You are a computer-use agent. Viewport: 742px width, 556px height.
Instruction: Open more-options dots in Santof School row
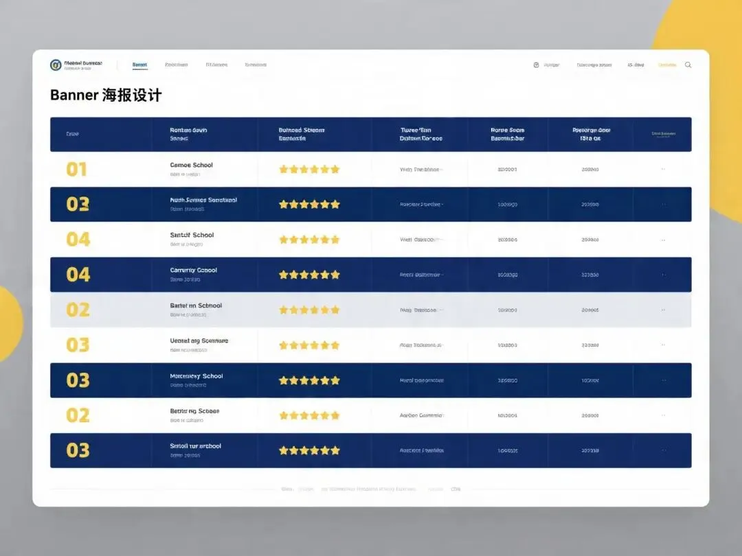click(x=664, y=240)
